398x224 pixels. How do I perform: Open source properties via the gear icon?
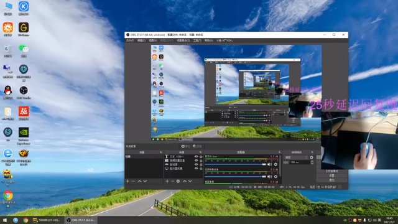(x=178, y=181)
